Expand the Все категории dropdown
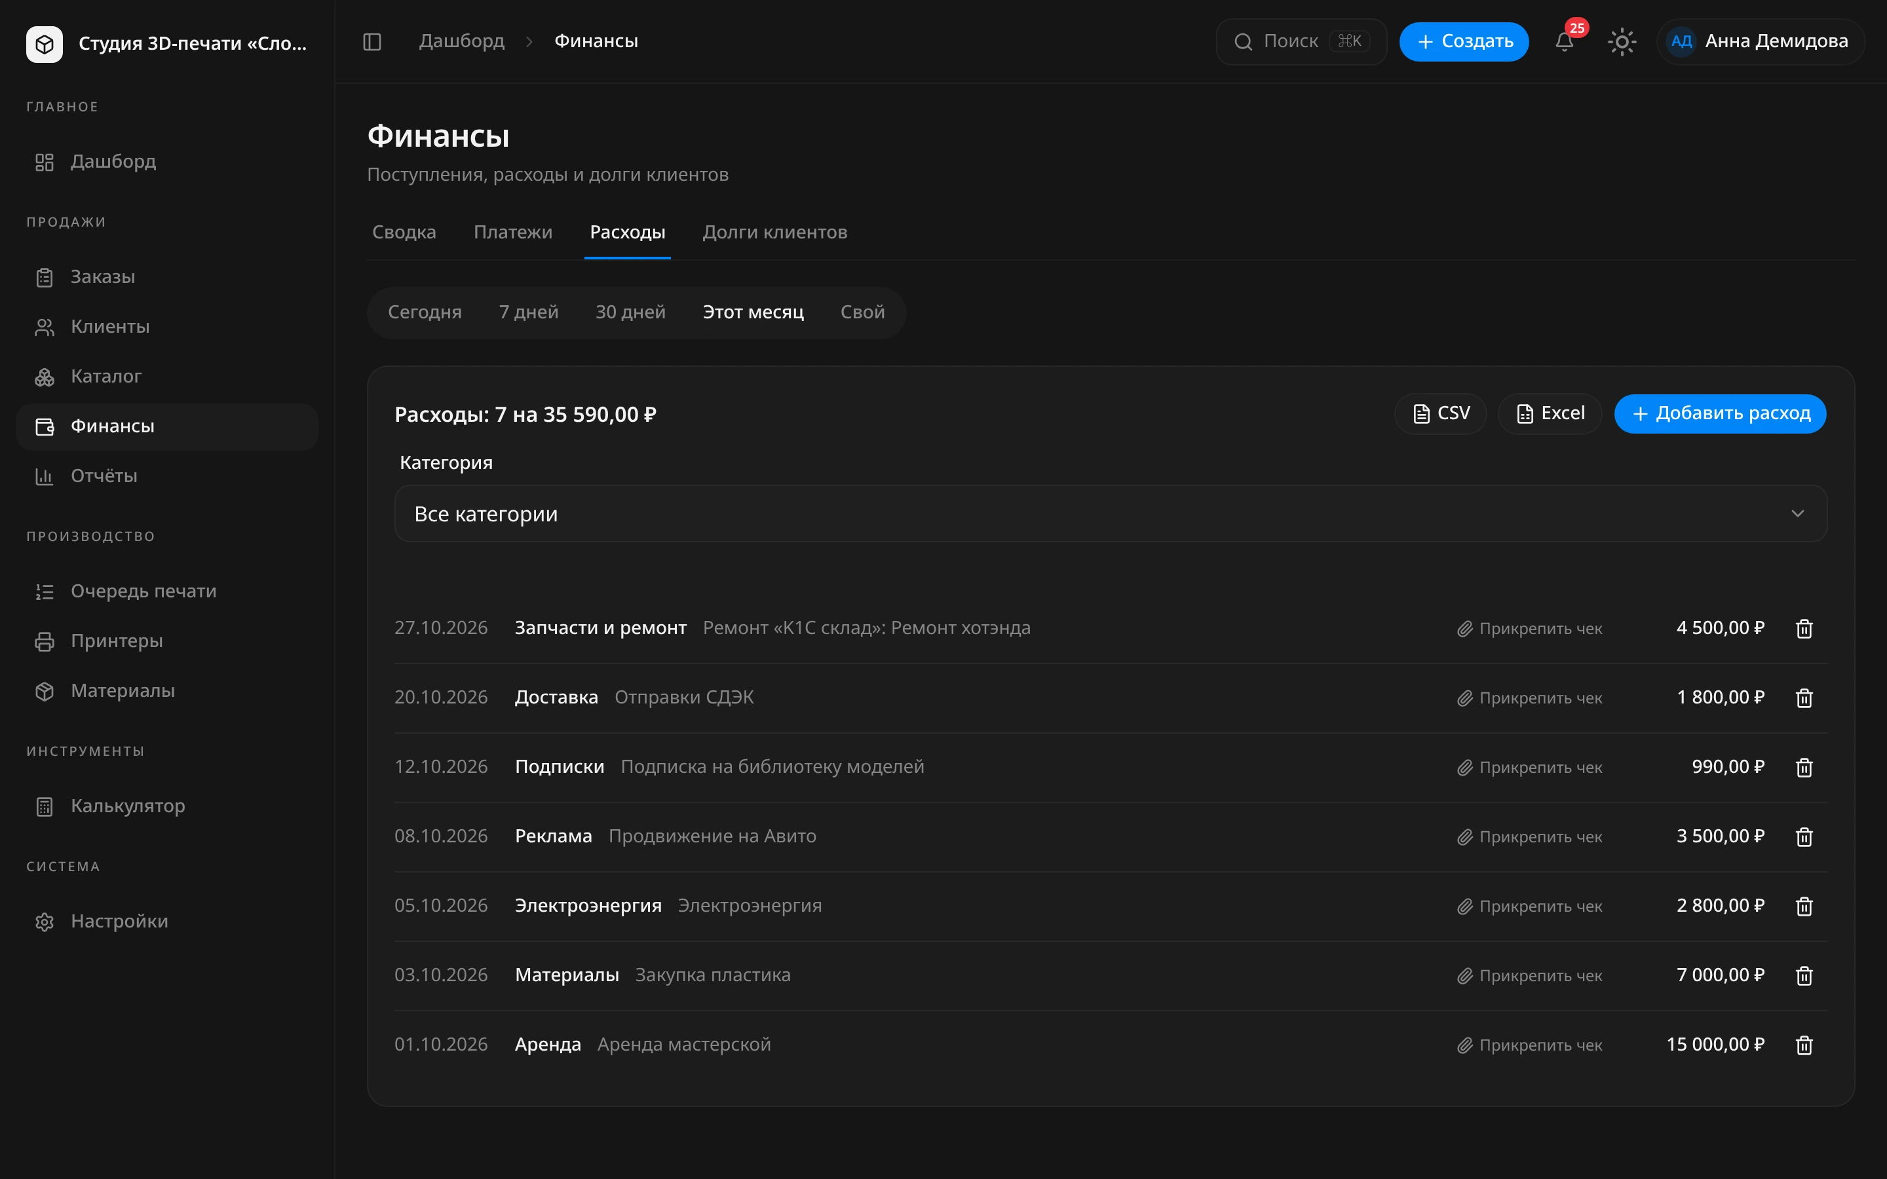 pyautogui.click(x=1111, y=514)
